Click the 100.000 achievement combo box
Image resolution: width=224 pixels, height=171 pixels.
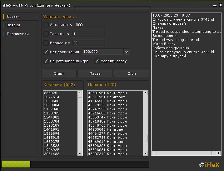click(106, 52)
